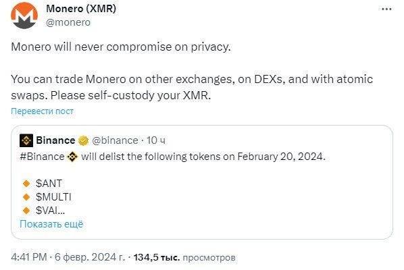Click the $ANT cashtag
This screenshot has height=270, width=404.
49,184
